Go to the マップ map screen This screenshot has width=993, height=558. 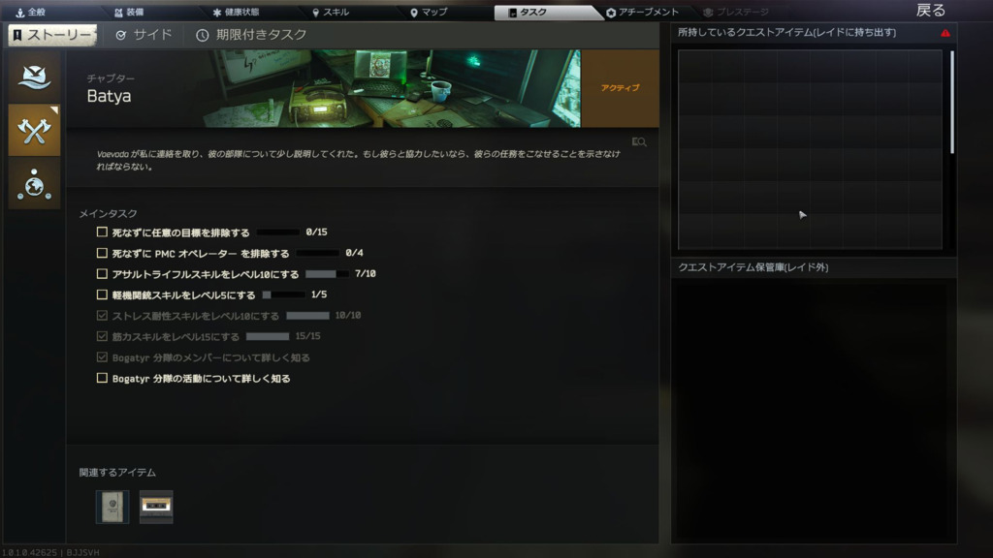pos(428,13)
